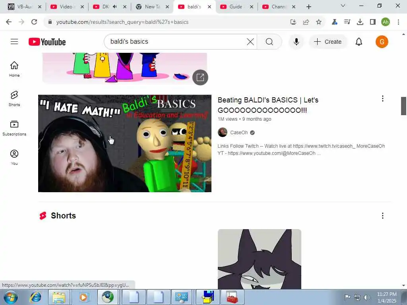
Task: Click the page vertical scrollbar thumb
Action: pyautogui.click(x=403, y=106)
